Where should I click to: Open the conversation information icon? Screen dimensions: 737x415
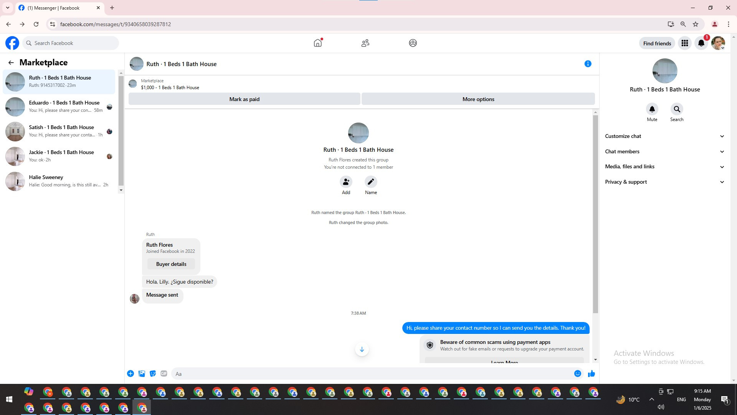(588, 64)
